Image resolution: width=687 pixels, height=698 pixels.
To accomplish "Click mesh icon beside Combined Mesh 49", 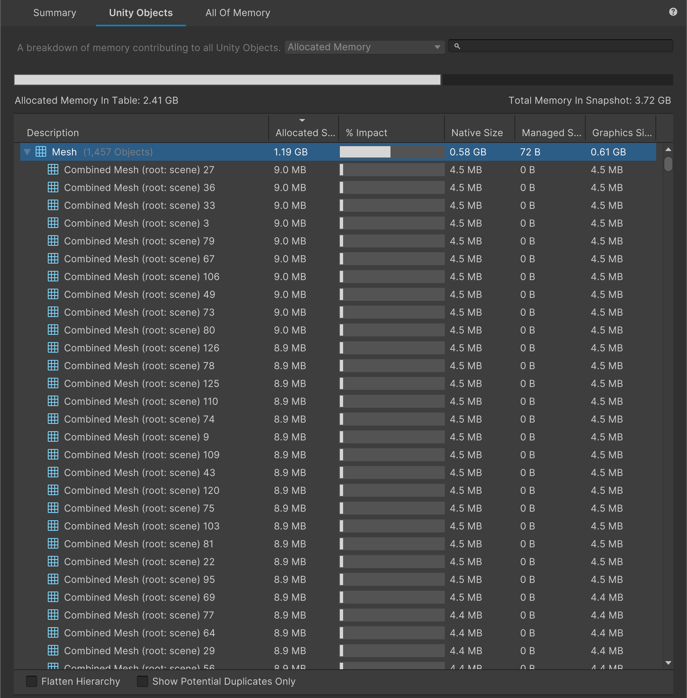I will click(x=53, y=294).
